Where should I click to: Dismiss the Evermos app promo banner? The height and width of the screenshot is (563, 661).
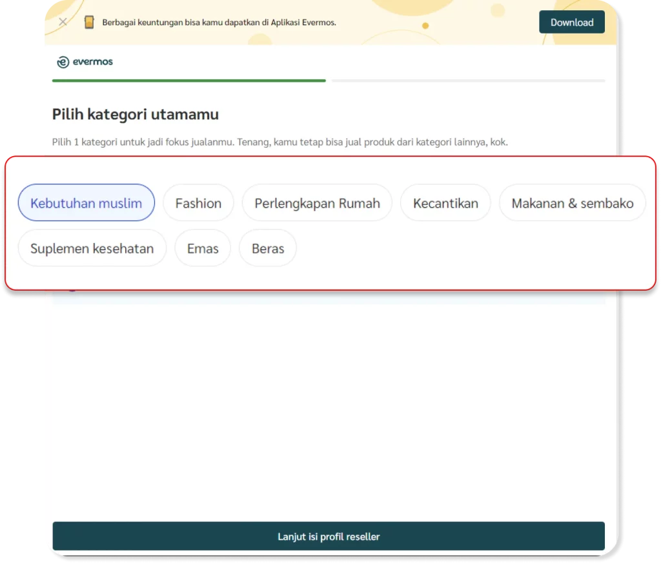click(x=63, y=21)
